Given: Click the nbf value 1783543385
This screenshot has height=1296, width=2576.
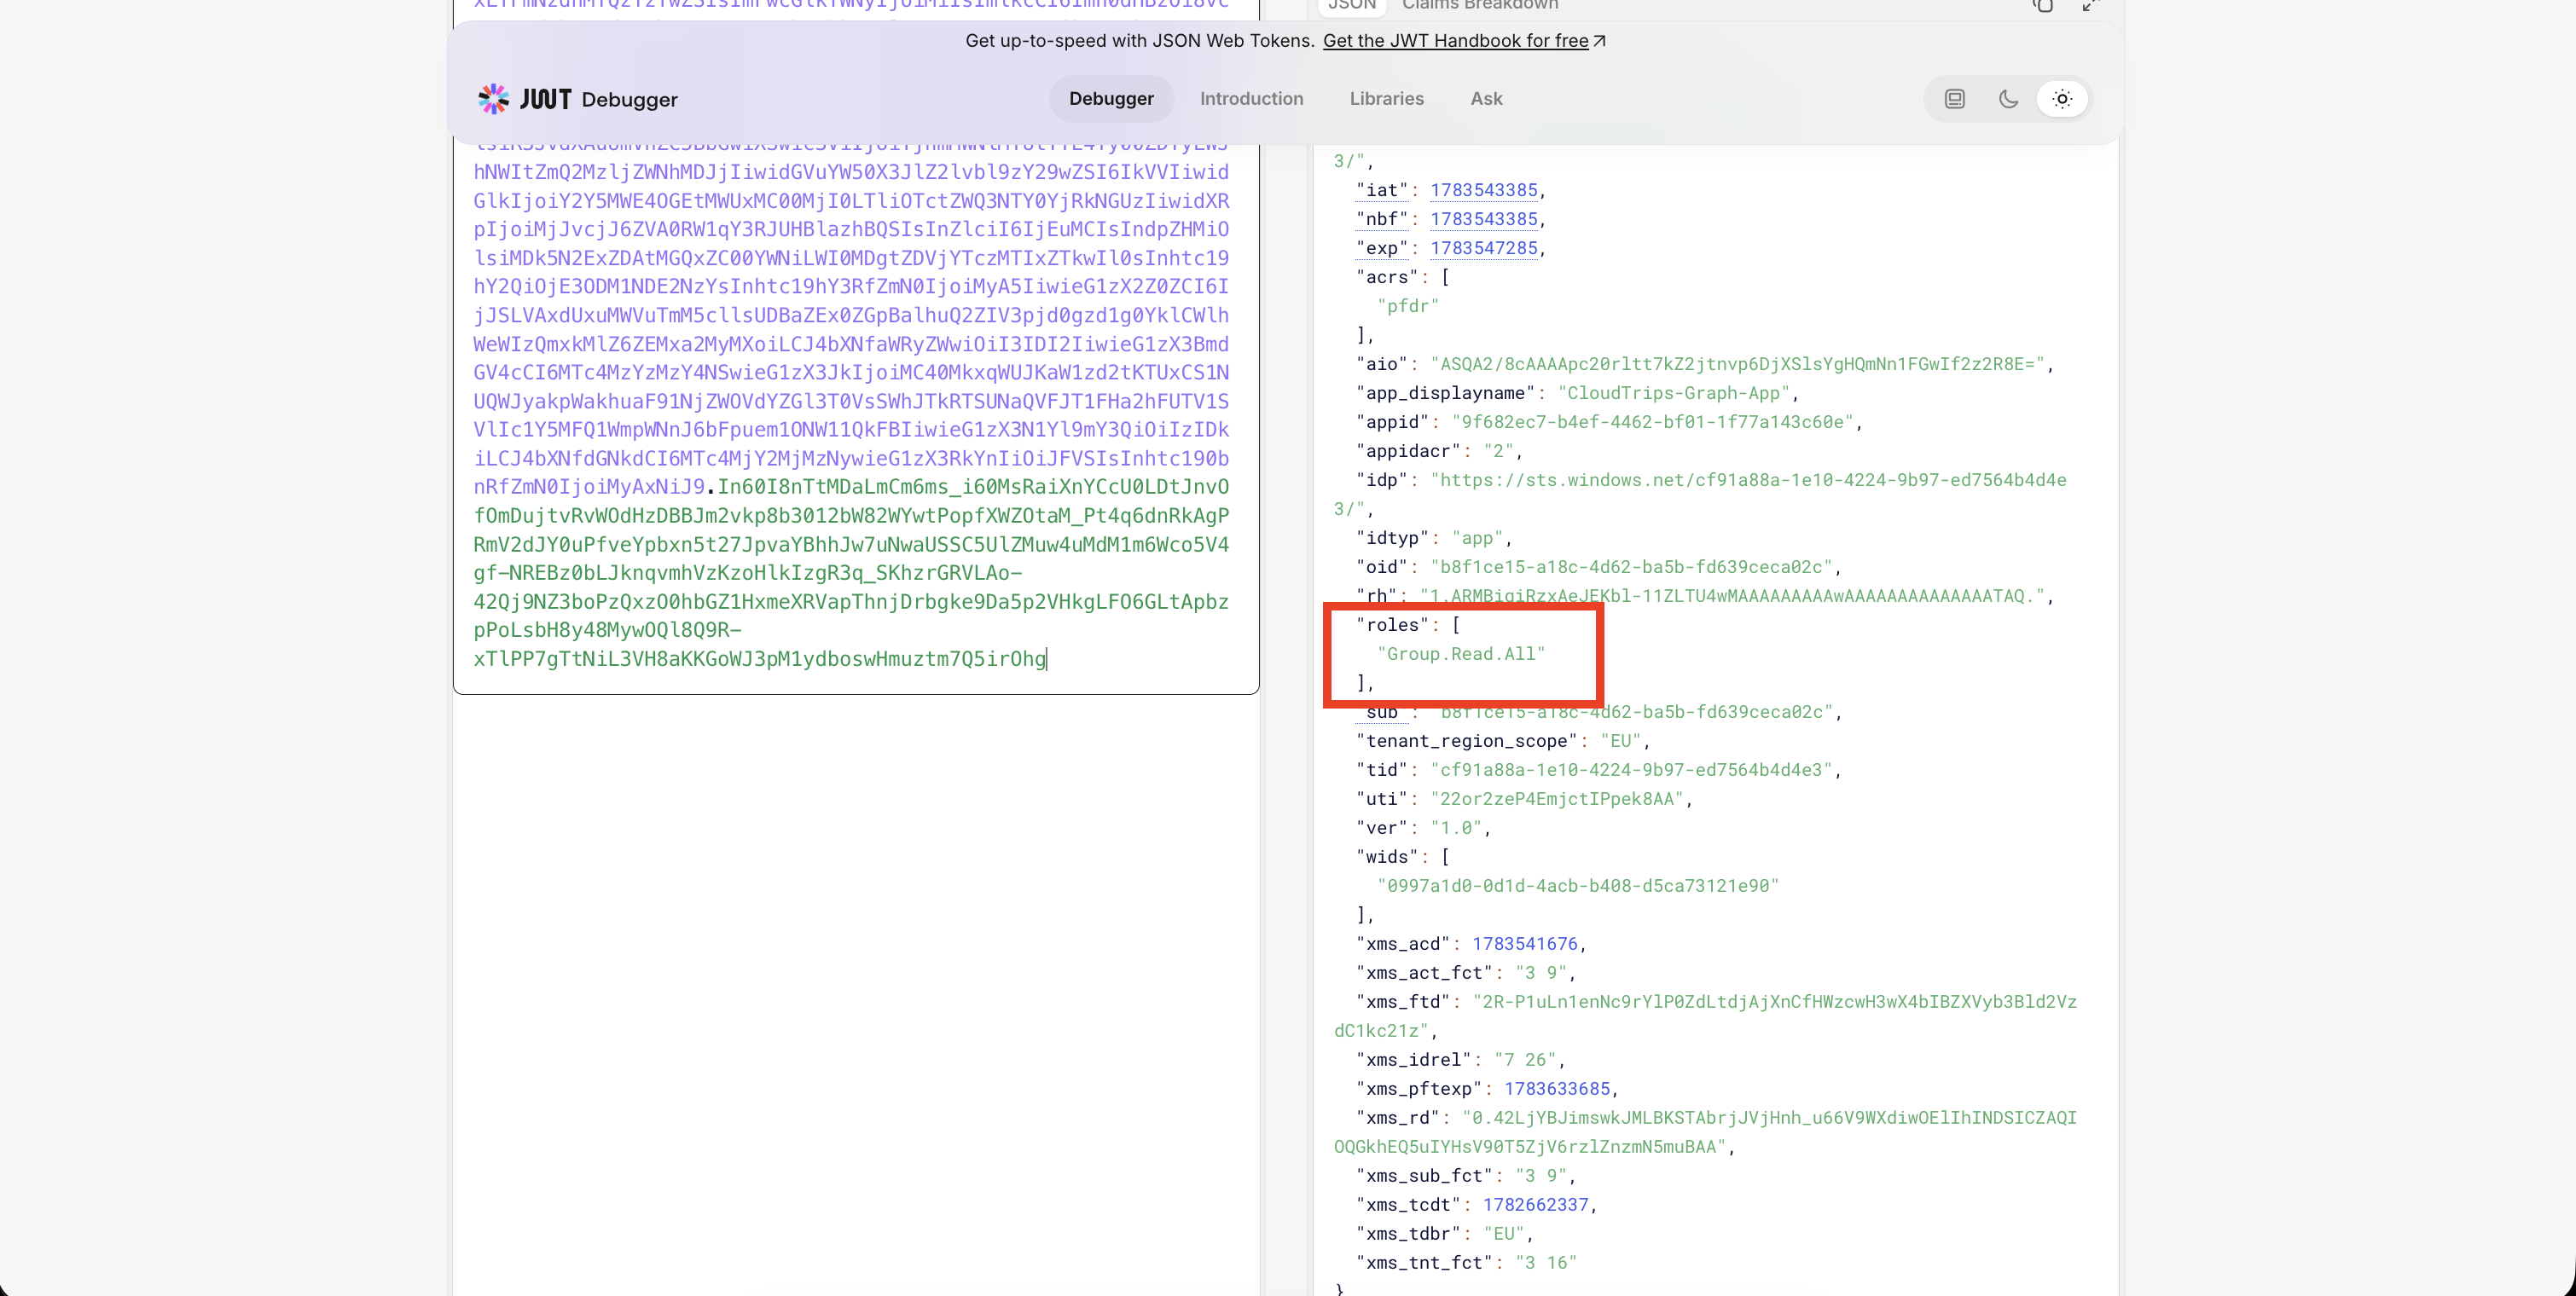Looking at the screenshot, I should (1484, 219).
